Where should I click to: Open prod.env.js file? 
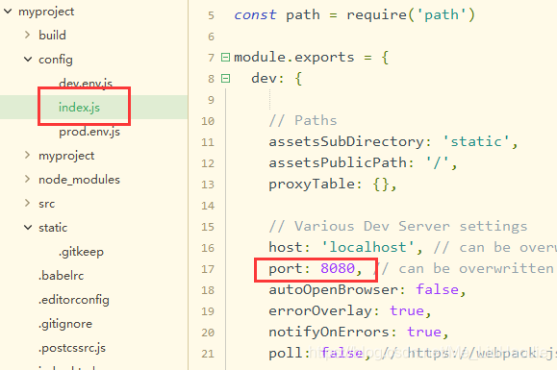click(x=89, y=132)
